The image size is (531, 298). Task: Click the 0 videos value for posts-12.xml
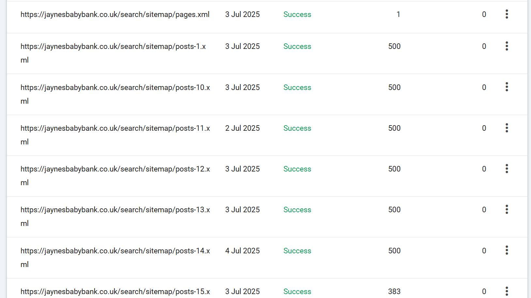(x=484, y=169)
